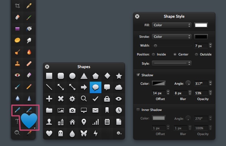This screenshot has width=226, height=146.
Task: Click the black Stroke color swatch
Action: tap(201, 37)
